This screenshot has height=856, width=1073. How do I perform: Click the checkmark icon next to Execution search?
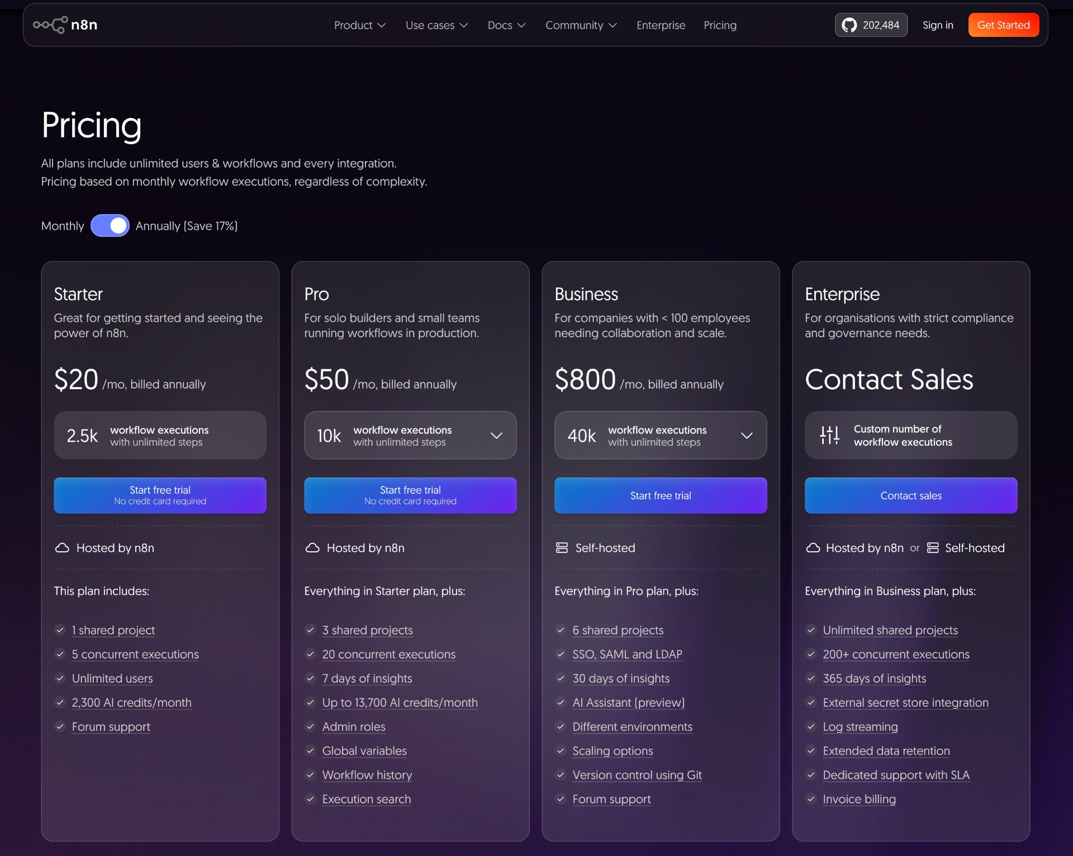310,799
